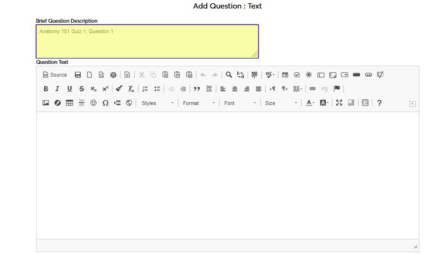Open the spell check ABC dropdown
Image resolution: width=444 pixels, height=254 pixels.
pos(270,75)
